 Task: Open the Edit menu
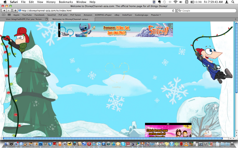click(31, 2)
